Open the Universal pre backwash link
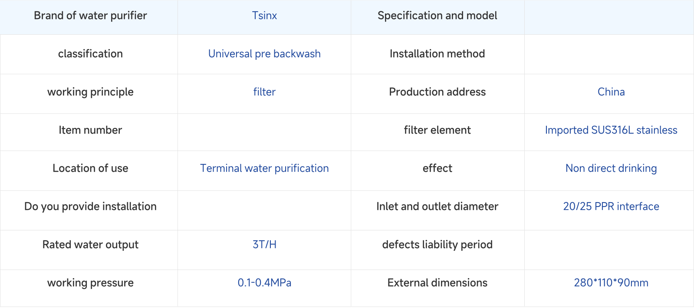Image resolution: width=694 pixels, height=308 pixels. (x=264, y=54)
